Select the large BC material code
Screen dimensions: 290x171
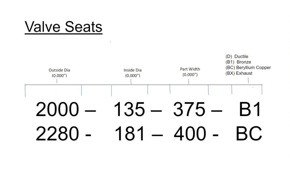point(249,134)
